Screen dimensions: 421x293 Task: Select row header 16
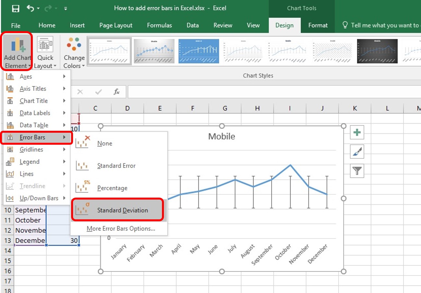coord(8,271)
